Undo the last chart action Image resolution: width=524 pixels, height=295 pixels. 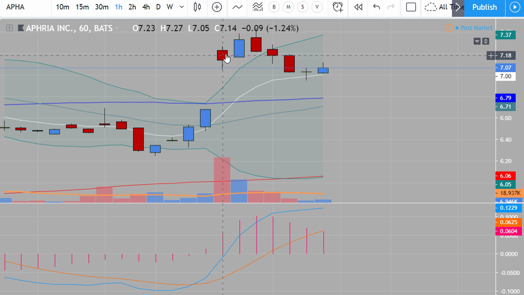(377, 7)
